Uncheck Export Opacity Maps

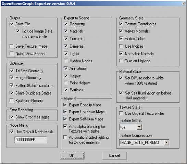pyautogui.click(x=65, y=105)
